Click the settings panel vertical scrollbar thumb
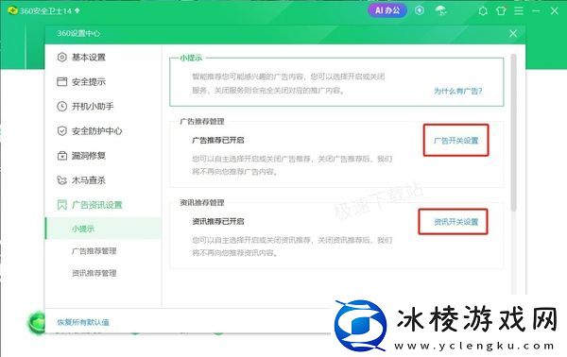 [x=514, y=132]
